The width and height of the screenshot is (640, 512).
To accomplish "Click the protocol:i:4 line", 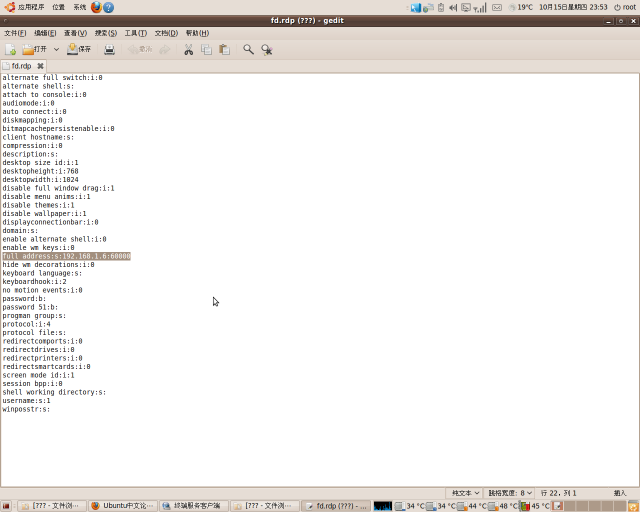I will coord(26,324).
